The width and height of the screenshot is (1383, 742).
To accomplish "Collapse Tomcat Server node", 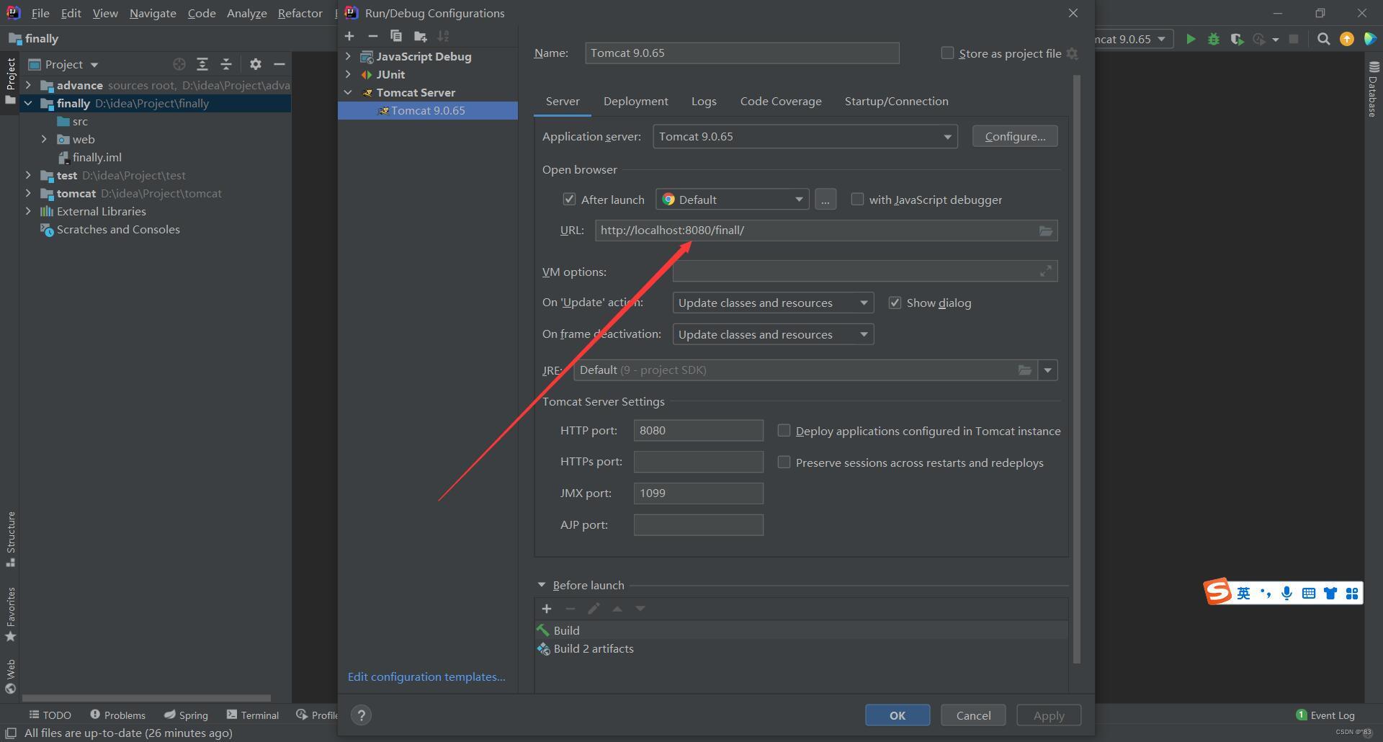I will point(349,92).
